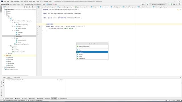Click the stop icon in run toolbar

[x=177, y=4]
